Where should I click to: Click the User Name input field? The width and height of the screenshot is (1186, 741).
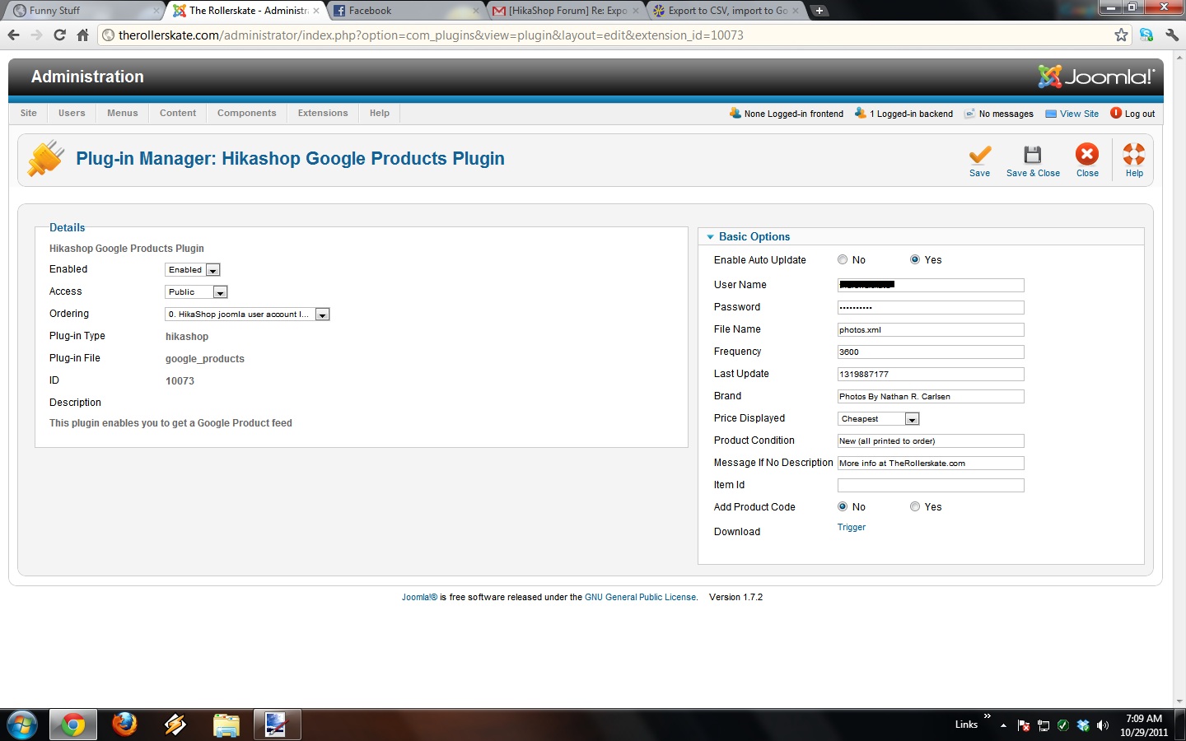click(x=931, y=285)
